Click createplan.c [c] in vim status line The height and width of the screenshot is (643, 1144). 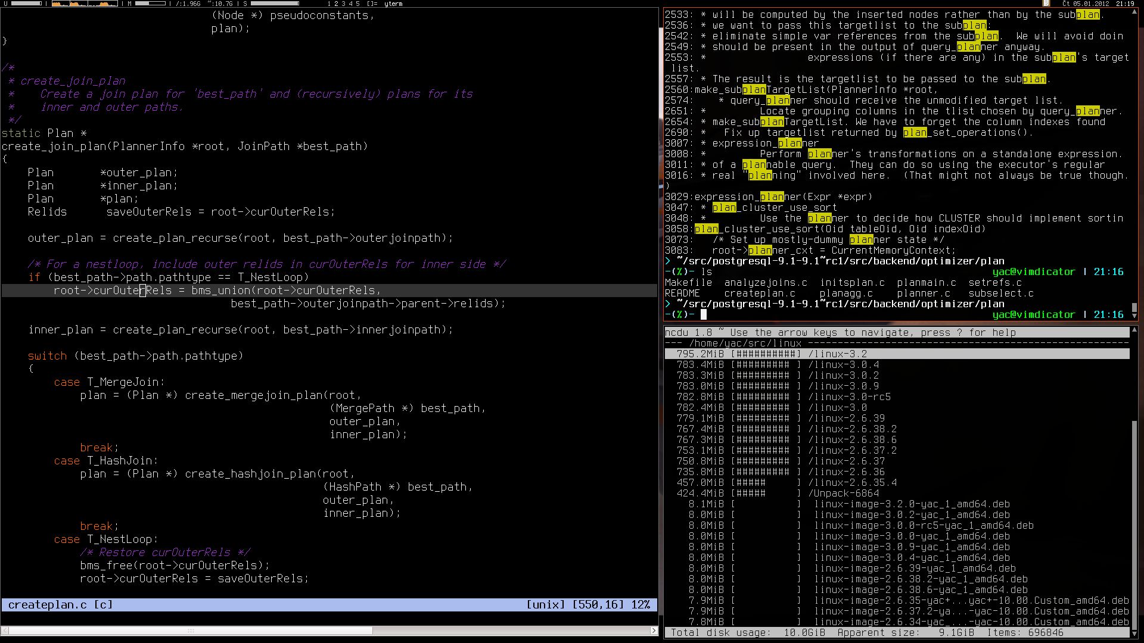coord(60,605)
